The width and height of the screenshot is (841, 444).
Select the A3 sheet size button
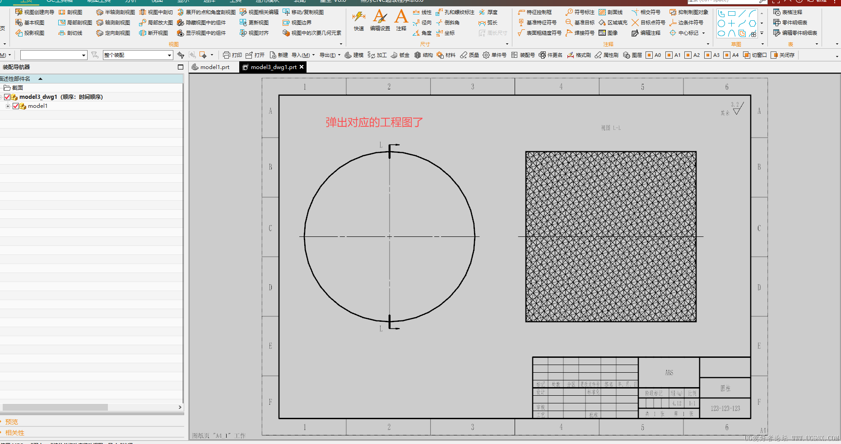[x=712, y=55]
